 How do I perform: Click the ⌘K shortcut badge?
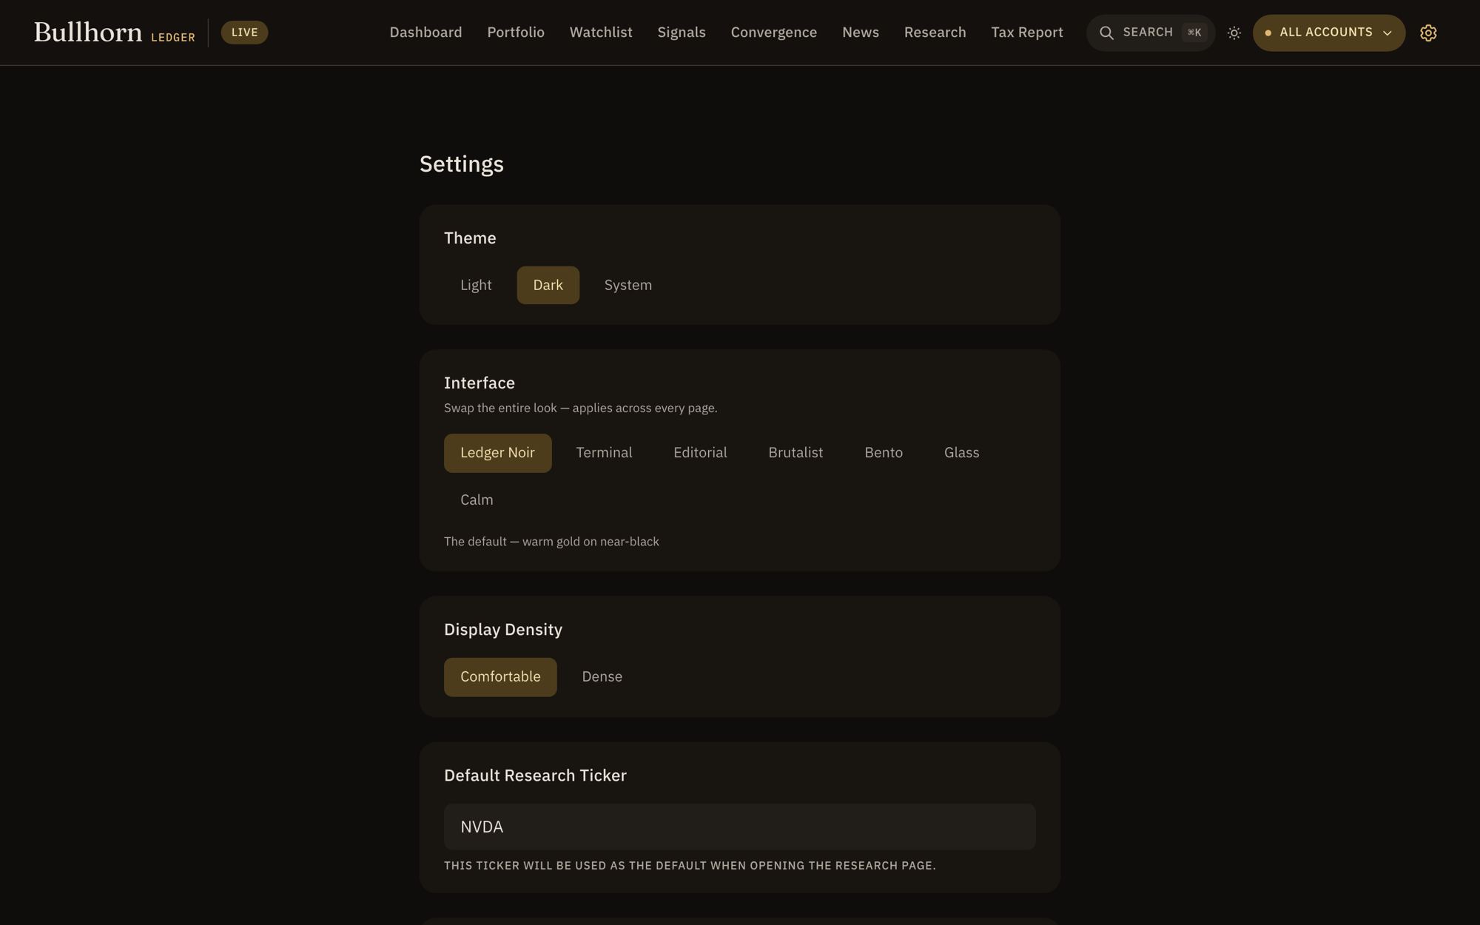(x=1194, y=33)
